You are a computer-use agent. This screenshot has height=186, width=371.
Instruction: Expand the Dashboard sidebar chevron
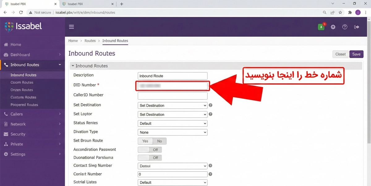click(60, 55)
